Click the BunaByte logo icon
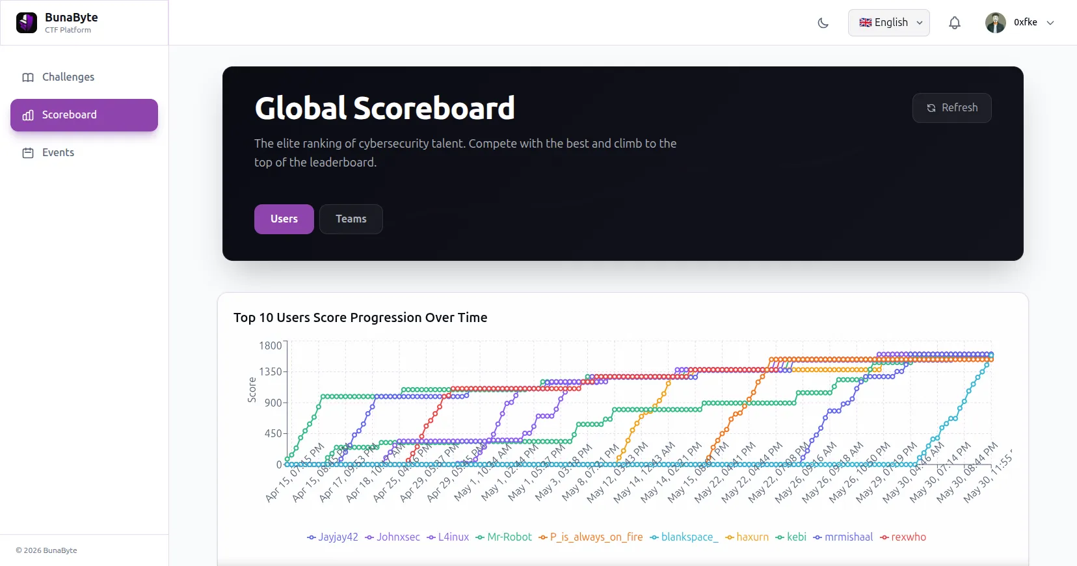 pyautogui.click(x=27, y=23)
